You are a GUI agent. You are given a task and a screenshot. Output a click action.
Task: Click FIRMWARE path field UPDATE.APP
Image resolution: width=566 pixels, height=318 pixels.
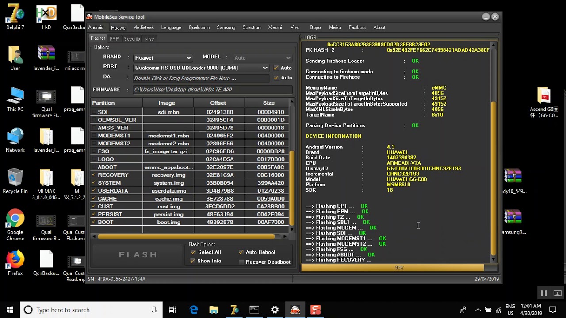coord(212,90)
